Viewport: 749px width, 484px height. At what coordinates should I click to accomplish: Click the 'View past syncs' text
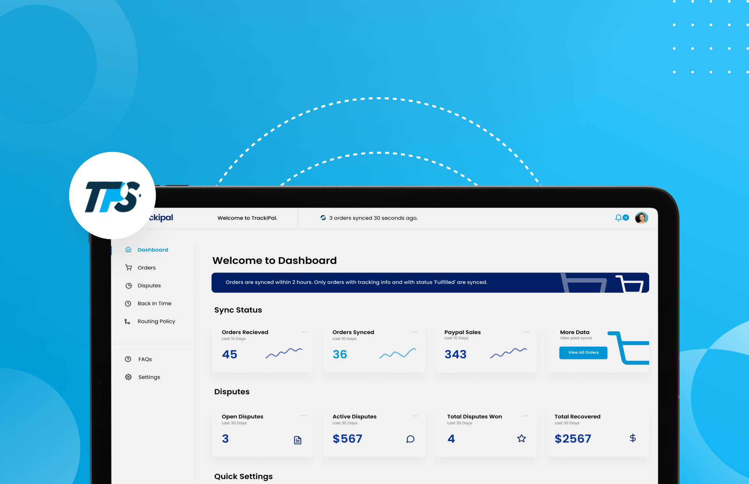(576, 338)
